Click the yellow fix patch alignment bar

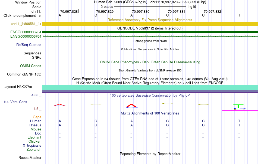tap(150, 24)
